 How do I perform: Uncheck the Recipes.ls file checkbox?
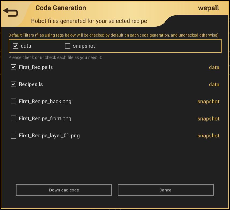(13, 85)
